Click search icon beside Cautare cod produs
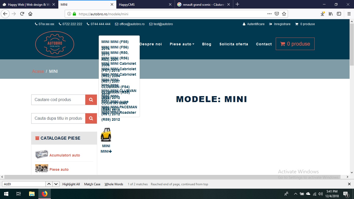 91,100
